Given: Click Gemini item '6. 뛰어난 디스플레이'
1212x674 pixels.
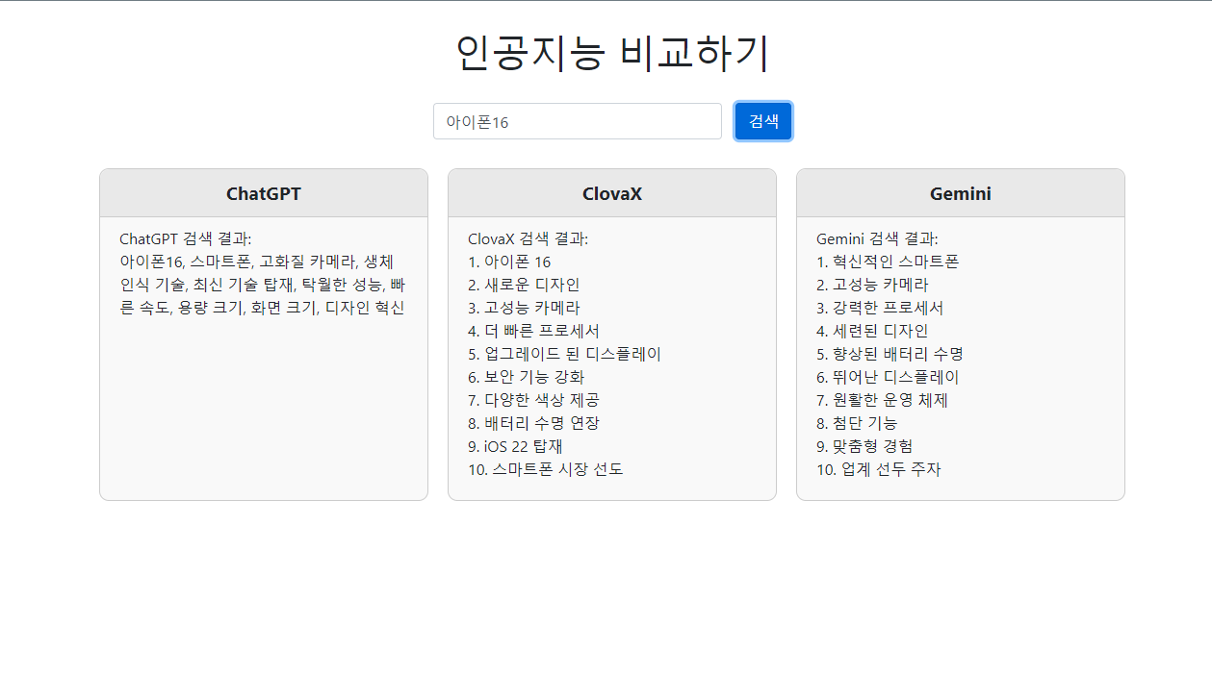Looking at the screenshot, I should coord(888,377).
